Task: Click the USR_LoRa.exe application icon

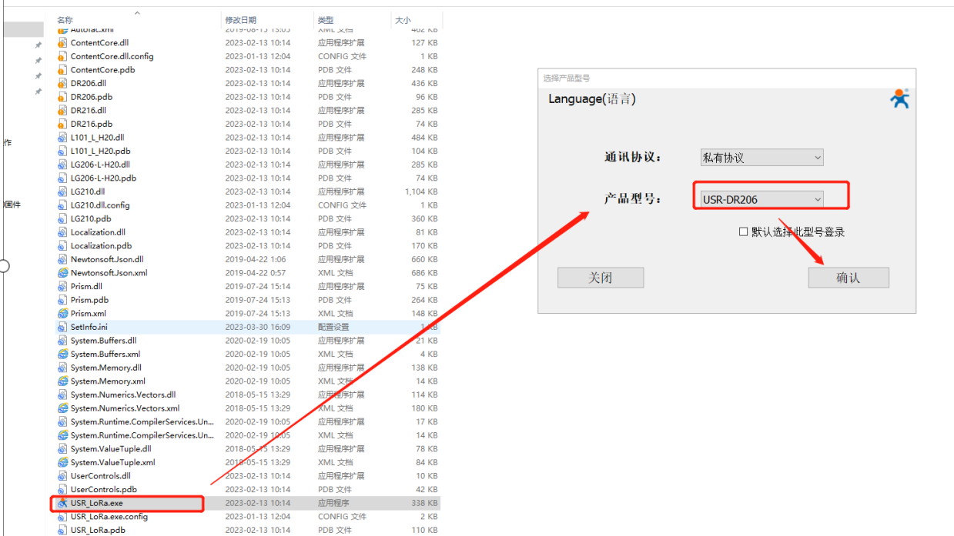Action: [63, 503]
